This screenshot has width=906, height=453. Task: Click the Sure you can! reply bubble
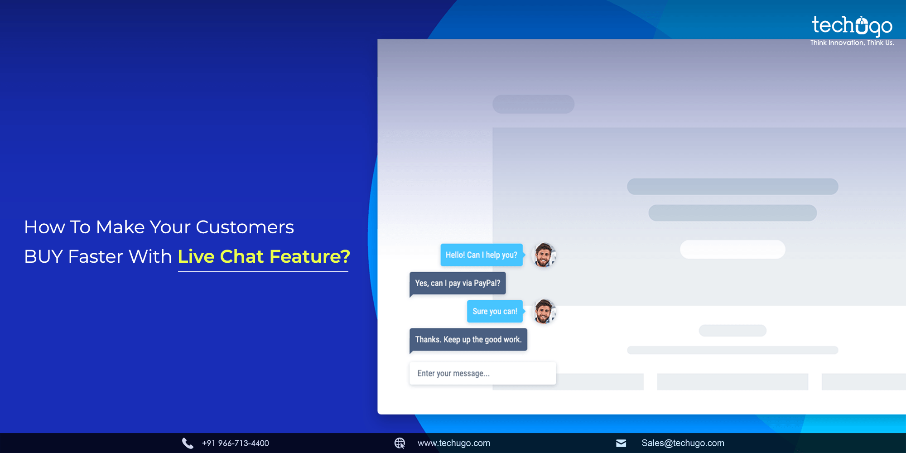(495, 311)
